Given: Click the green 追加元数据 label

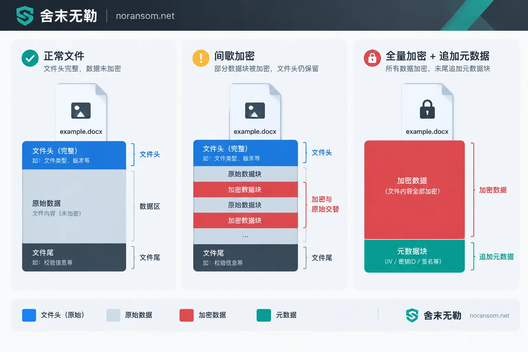Looking at the screenshot, I should [496, 256].
